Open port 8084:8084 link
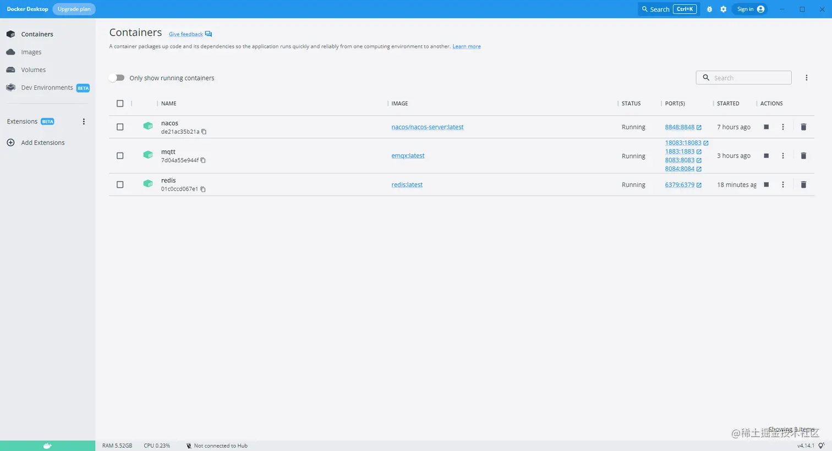Screen dimensions: 832x451 coord(680,169)
